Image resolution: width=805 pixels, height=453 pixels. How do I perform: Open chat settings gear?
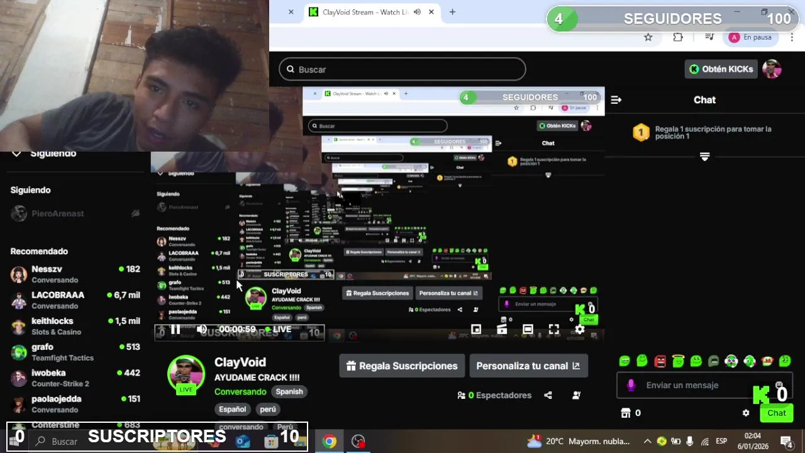[746, 413]
